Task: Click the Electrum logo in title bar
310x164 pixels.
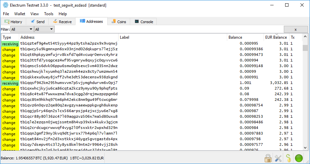Action: 5,5
